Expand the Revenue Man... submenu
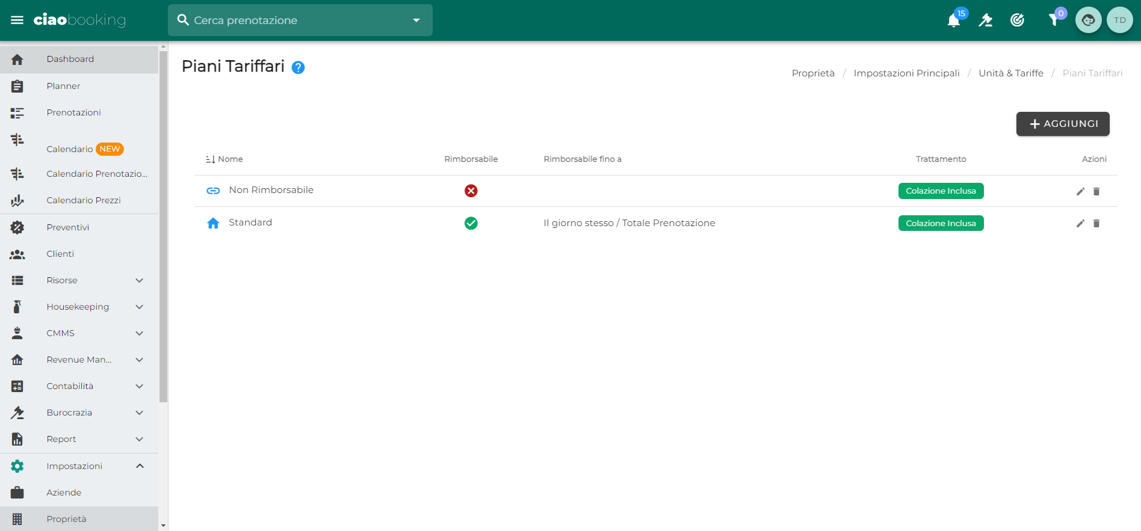1141x531 pixels. click(140, 360)
